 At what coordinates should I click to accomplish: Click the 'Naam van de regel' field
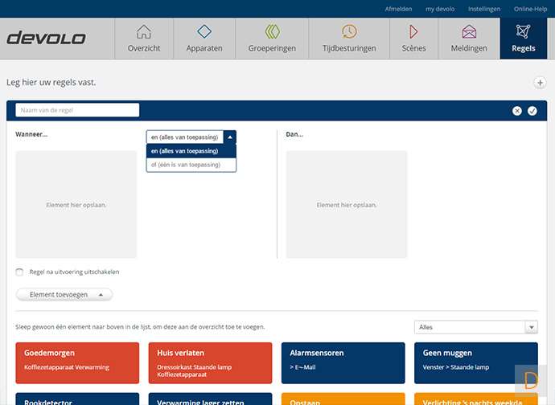click(x=77, y=110)
